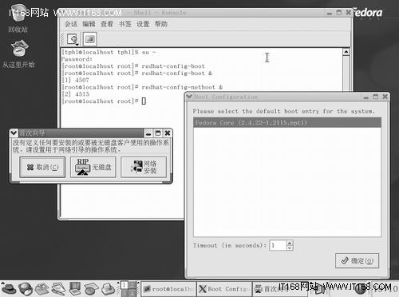Open the 设置 (Settings) menu in Konsole
The height and width of the screenshot is (297, 399).
click(x=143, y=24)
